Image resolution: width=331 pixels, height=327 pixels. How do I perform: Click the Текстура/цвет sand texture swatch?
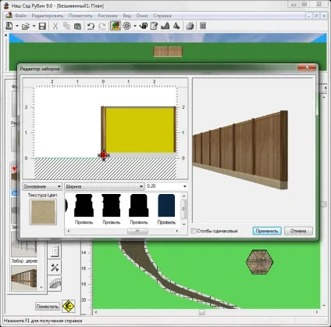tap(43, 212)
